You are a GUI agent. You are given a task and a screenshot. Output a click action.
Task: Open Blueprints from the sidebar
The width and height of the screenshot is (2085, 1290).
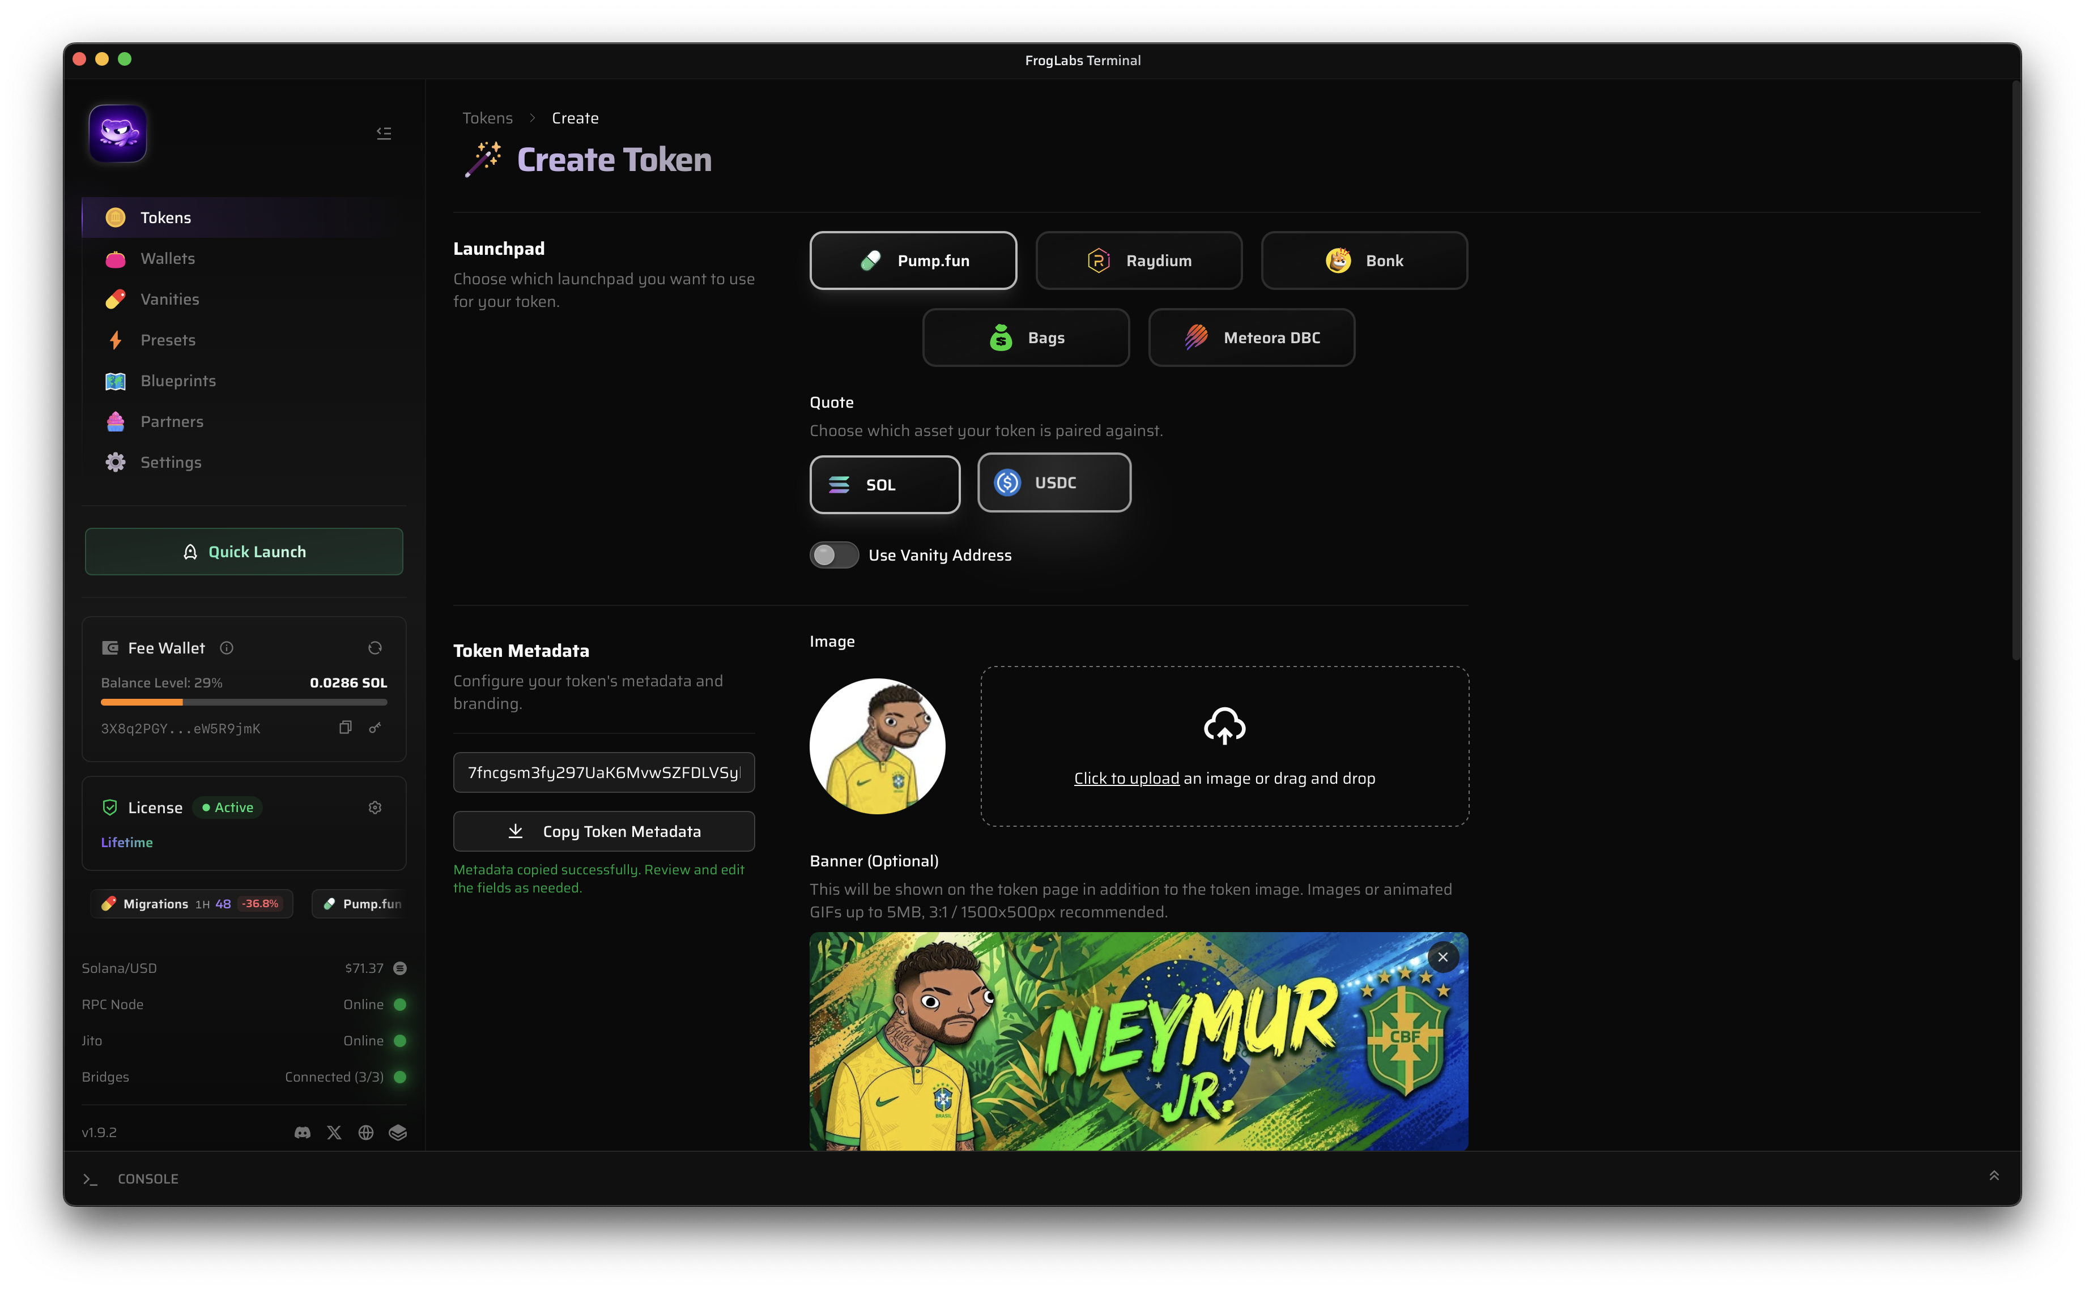tap(243, 381)
